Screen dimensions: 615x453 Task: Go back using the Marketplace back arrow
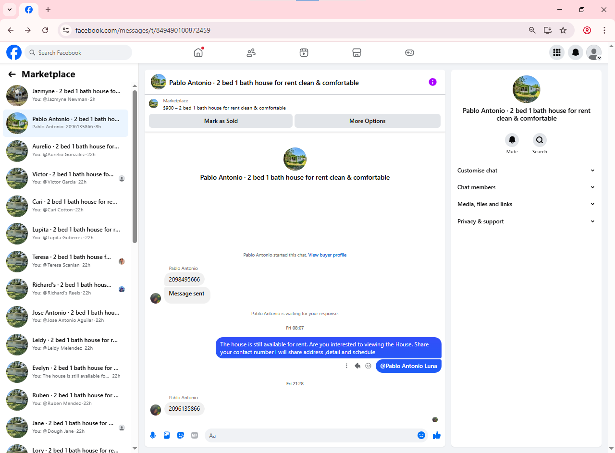point(12,74)
